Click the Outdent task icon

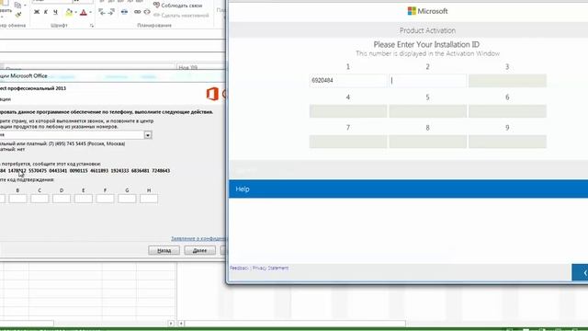[x=102, y=12]
